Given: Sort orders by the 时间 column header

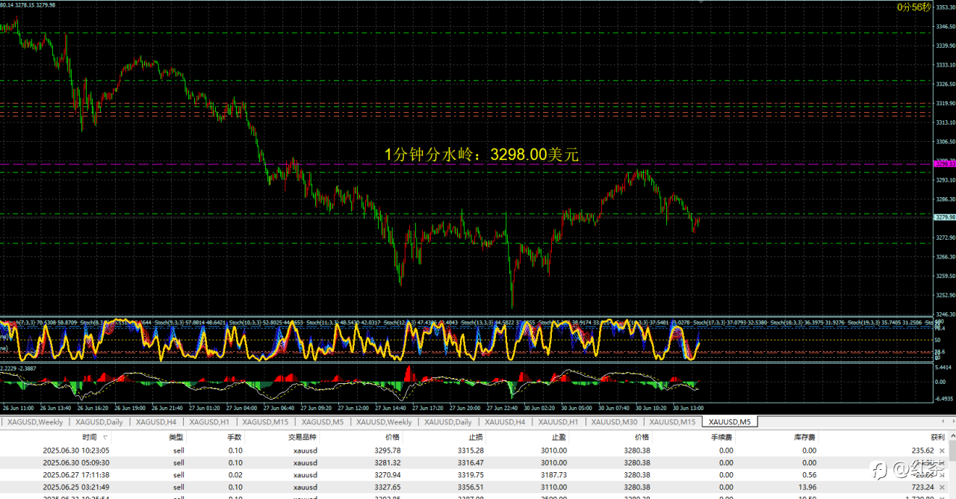Looking at the screenshot, I should [x=90, y=438].
